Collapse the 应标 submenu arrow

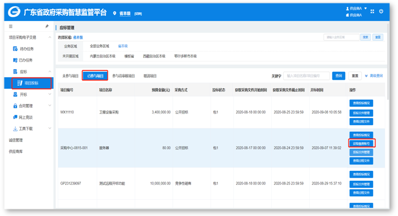50,71
